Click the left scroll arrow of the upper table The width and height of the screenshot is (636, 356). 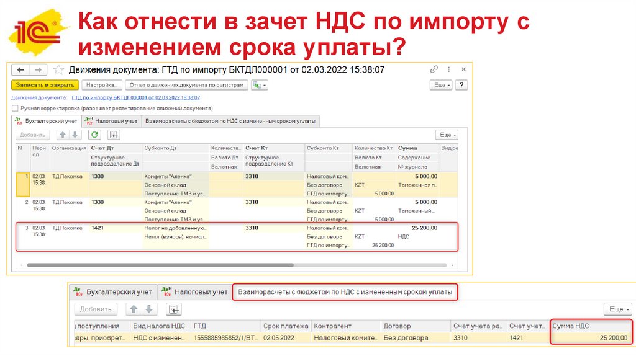tap(22, 265)
